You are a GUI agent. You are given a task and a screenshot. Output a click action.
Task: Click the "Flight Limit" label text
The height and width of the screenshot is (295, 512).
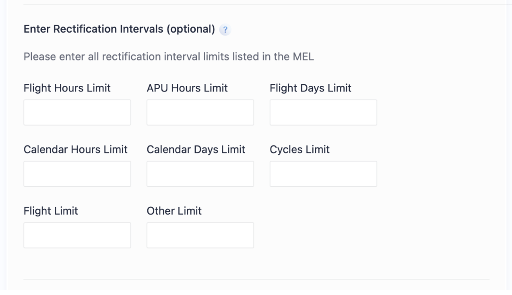(51, 210)
